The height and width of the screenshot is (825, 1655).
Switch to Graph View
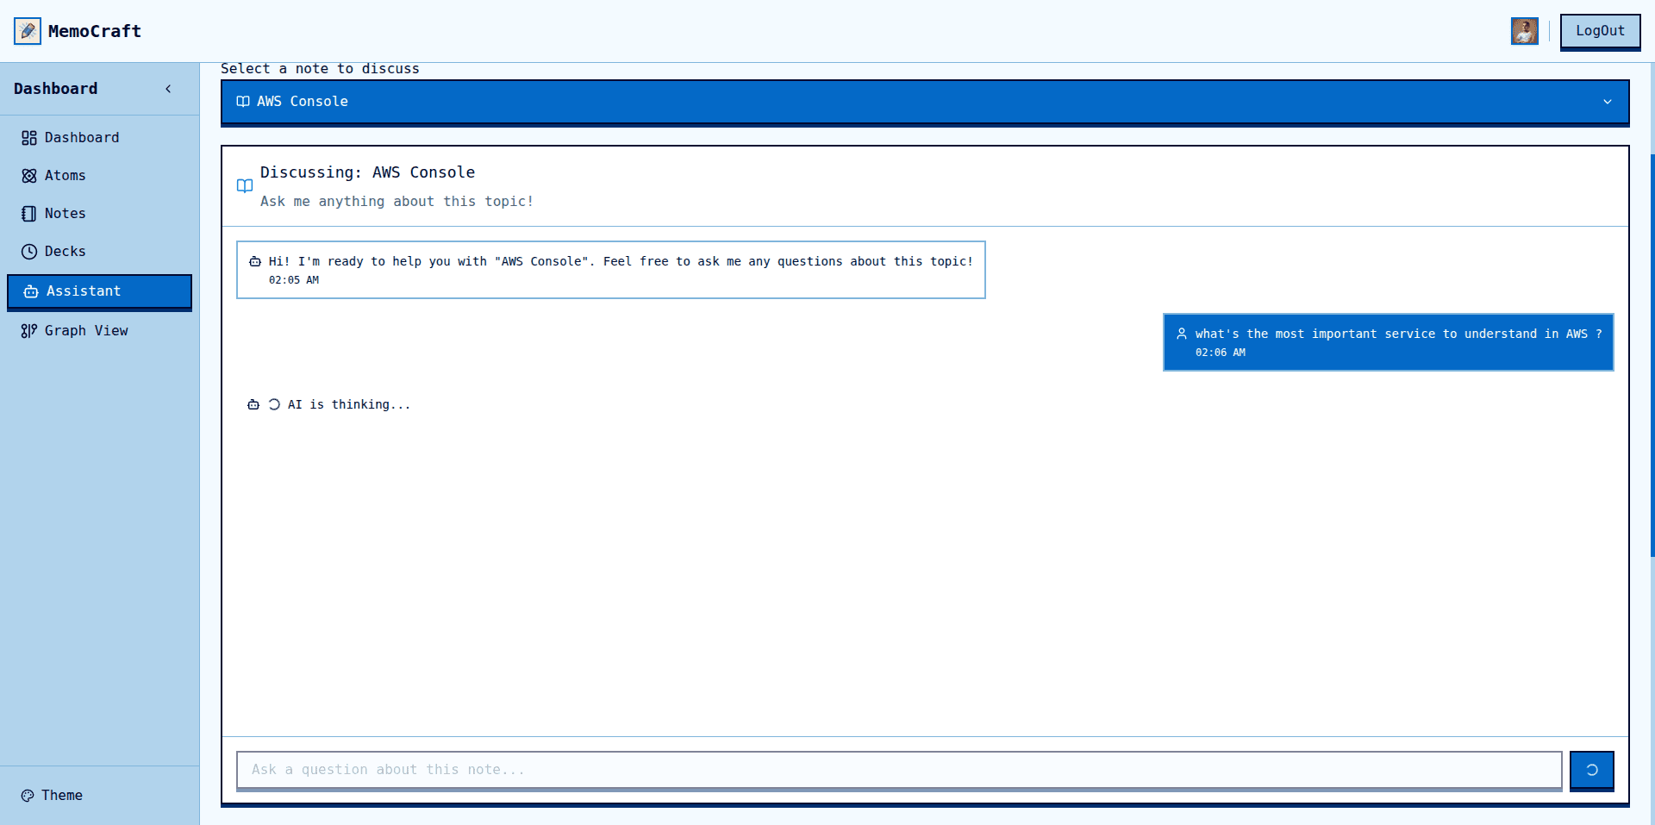(x=100, y=331)
